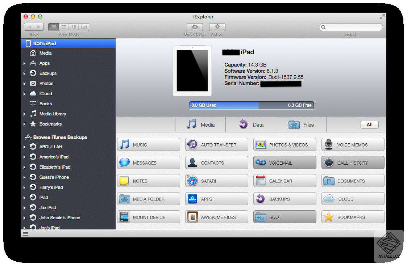
Task: Open the Root file browser
Action: pyautogui.click(x=285, y=217)
